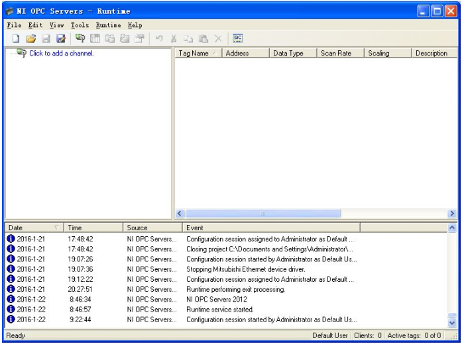
Task: Click the tag list horizontal scrollbar thumb
Action: [x=263, y=214]
